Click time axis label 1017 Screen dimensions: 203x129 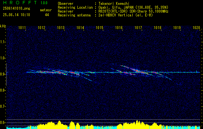point(138,27)
